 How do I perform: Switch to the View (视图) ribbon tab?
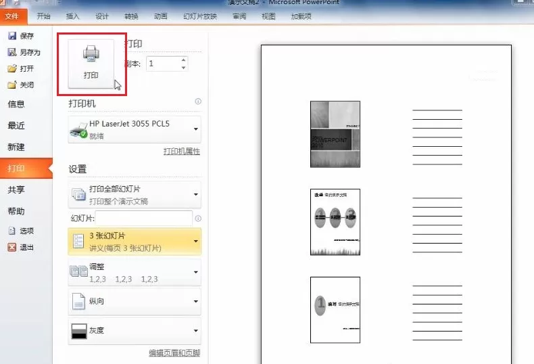point(268,16)
